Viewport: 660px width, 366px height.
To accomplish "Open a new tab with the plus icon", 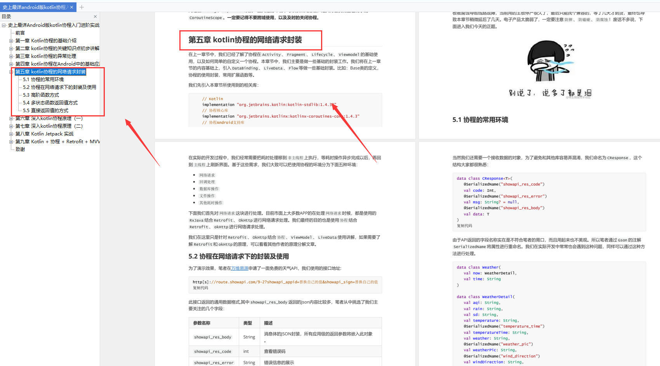I will [82, 7].
